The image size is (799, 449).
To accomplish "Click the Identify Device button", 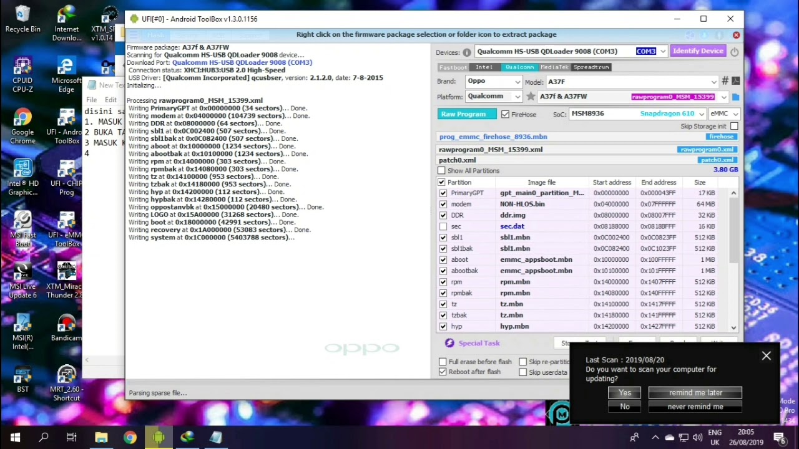I will 698,51.
